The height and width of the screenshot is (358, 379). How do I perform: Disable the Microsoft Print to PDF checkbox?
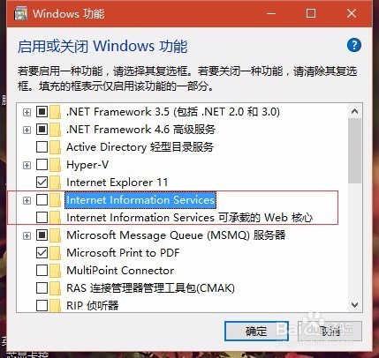(x=42, y=253)
